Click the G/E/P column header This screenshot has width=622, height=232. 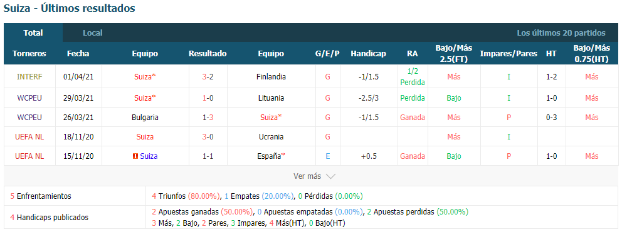pyautogui.click(x=327, y=53)
